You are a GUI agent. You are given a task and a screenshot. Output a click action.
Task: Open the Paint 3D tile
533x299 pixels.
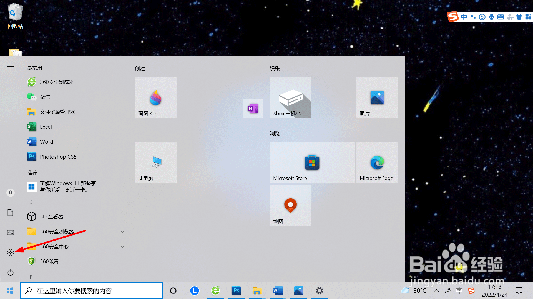coord(155,98)
